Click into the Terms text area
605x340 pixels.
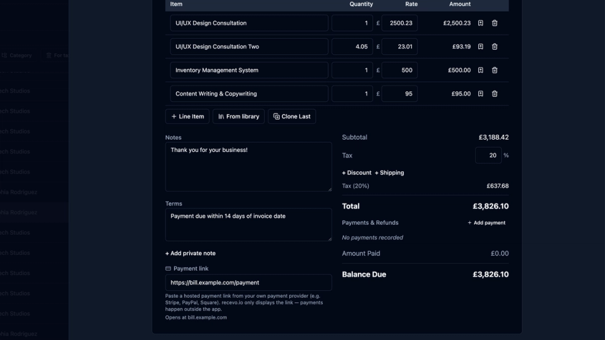click(248, 225)
